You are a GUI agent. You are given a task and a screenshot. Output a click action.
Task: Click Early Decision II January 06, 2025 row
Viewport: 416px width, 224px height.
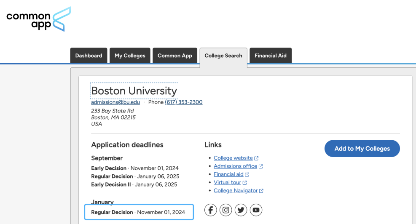[134, 184]
